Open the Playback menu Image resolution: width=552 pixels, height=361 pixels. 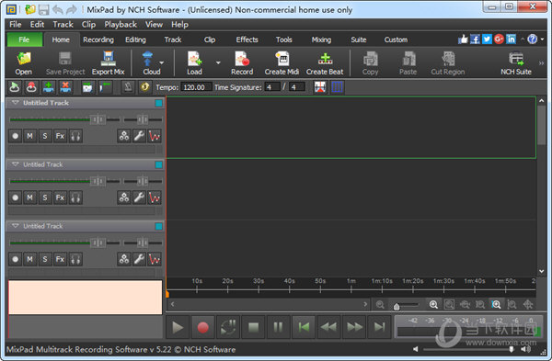point(121,24)
